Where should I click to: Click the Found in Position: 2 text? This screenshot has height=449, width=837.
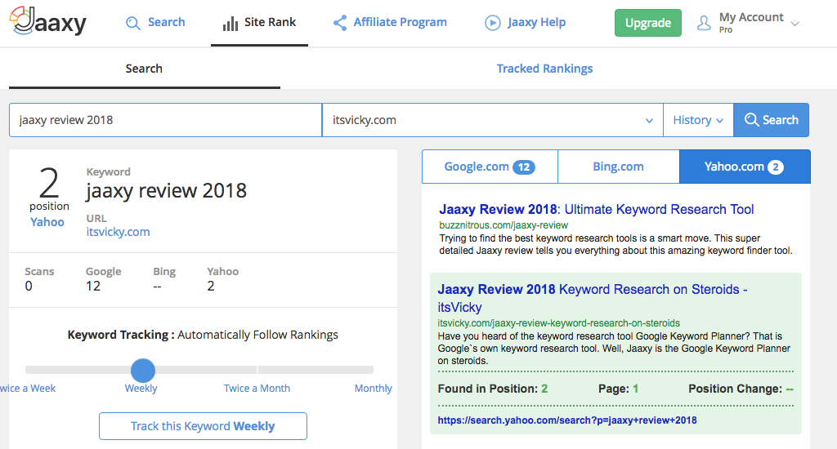[x=493, y=389]
